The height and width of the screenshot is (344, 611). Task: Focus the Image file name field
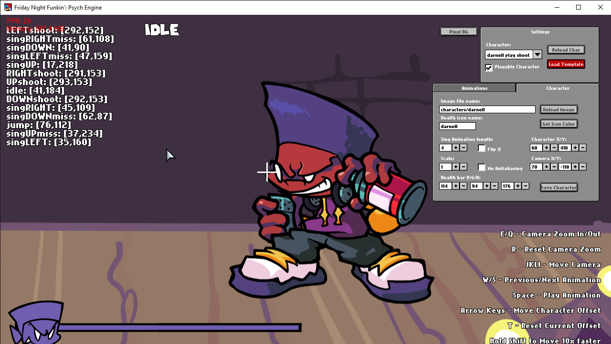pos(487,110)
